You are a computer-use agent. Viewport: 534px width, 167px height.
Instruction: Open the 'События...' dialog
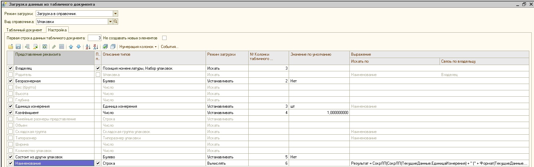[x=170, y=47]
